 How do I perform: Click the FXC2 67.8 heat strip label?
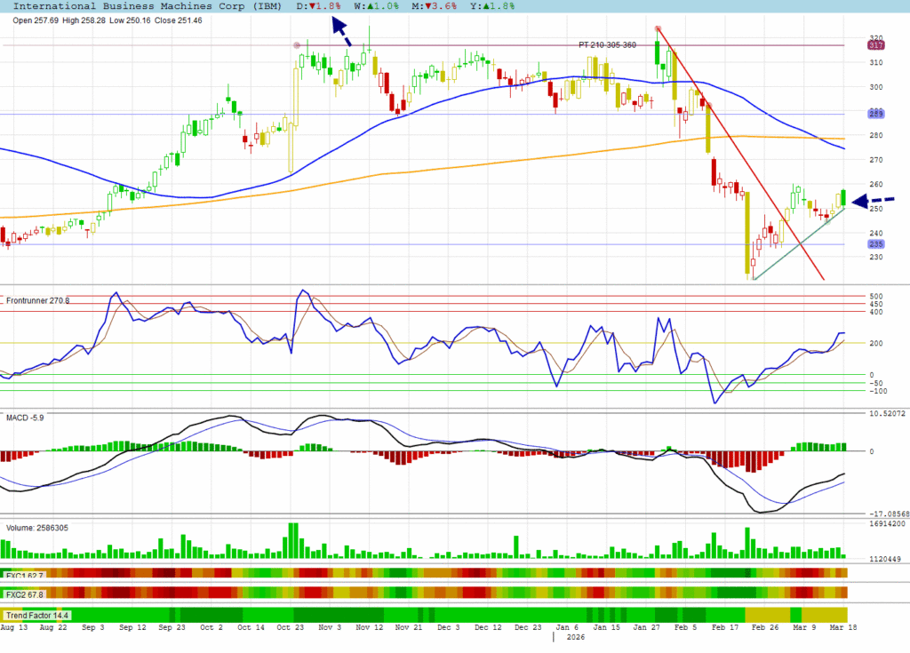coord(26,594)
